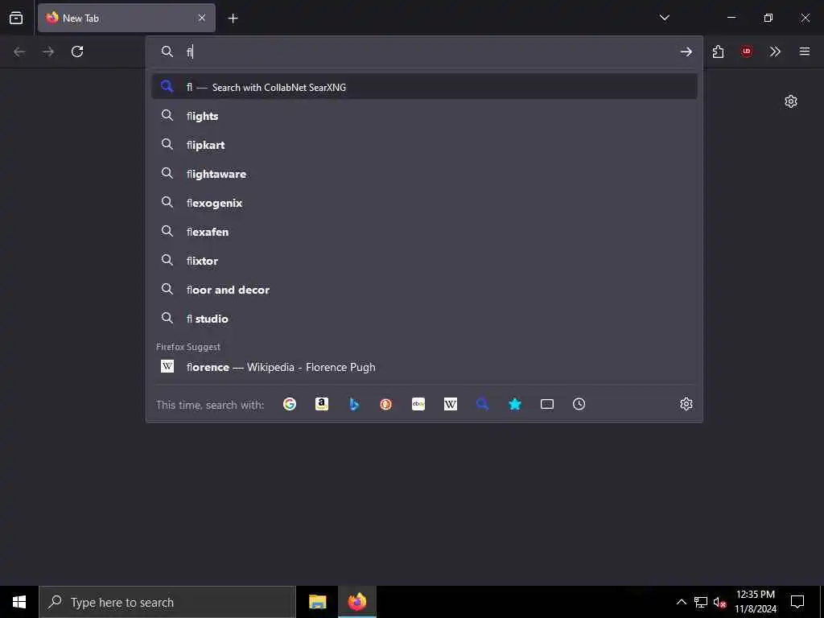This screenshot has width=824, height=618.
Task: Select the 'fl studio' suggestion
Action: pos(424,318)
